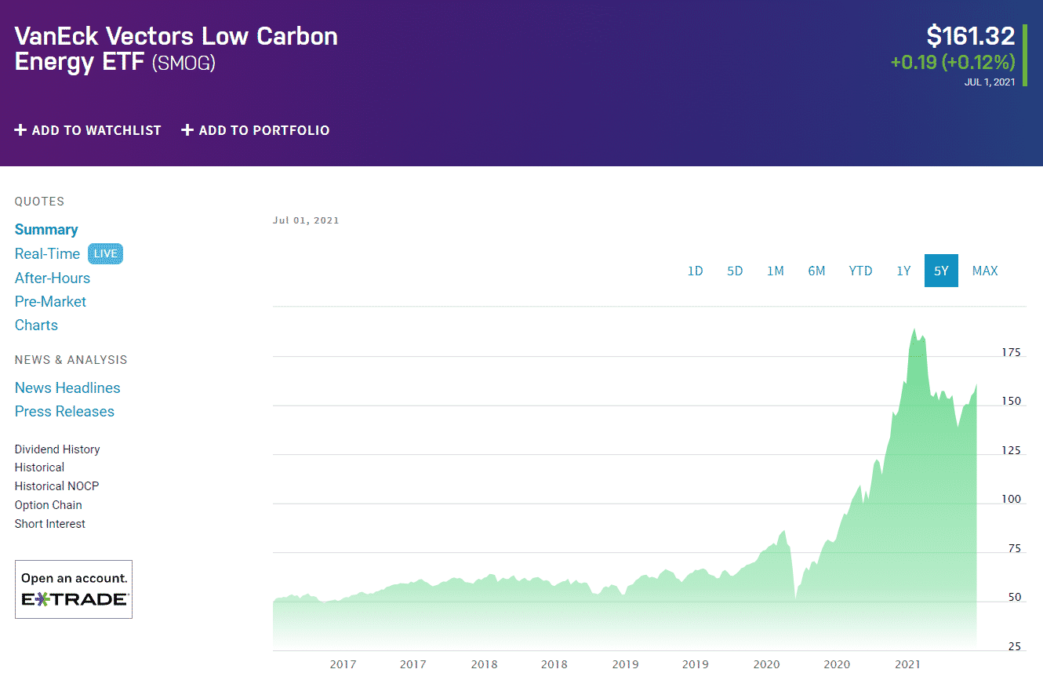Switch chart to 1M range

pos(776,271)
